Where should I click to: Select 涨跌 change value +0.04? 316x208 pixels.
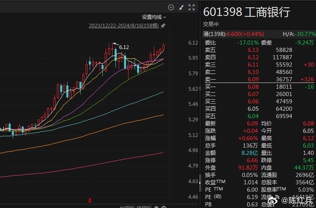(x=251, y=131)
